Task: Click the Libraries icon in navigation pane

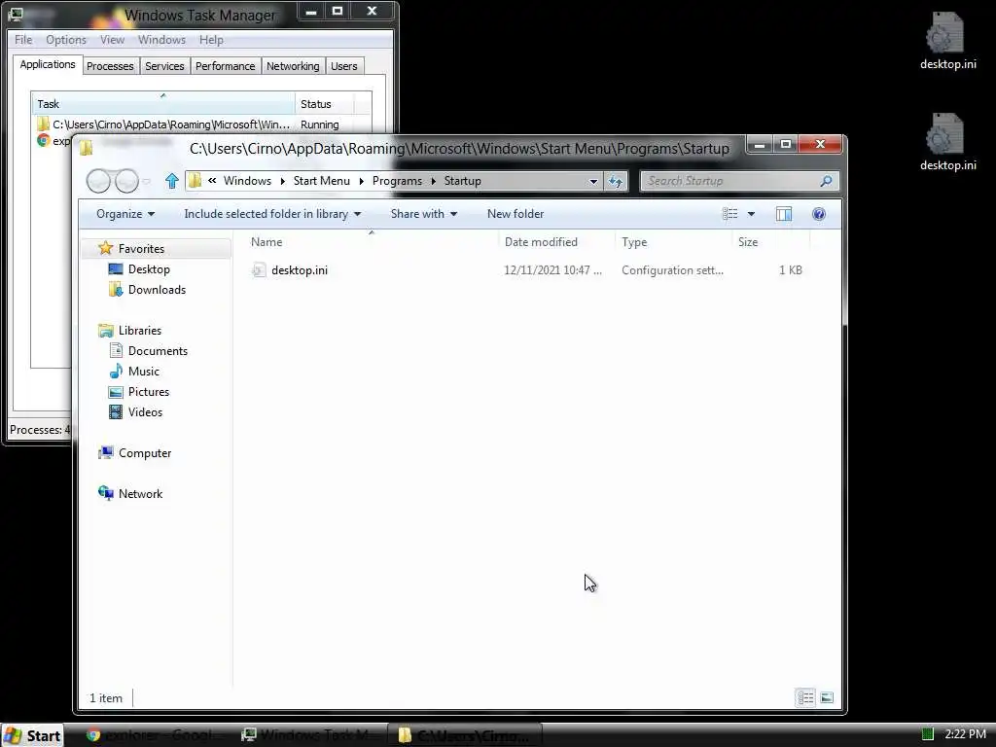Action: (x=105, y=331)
